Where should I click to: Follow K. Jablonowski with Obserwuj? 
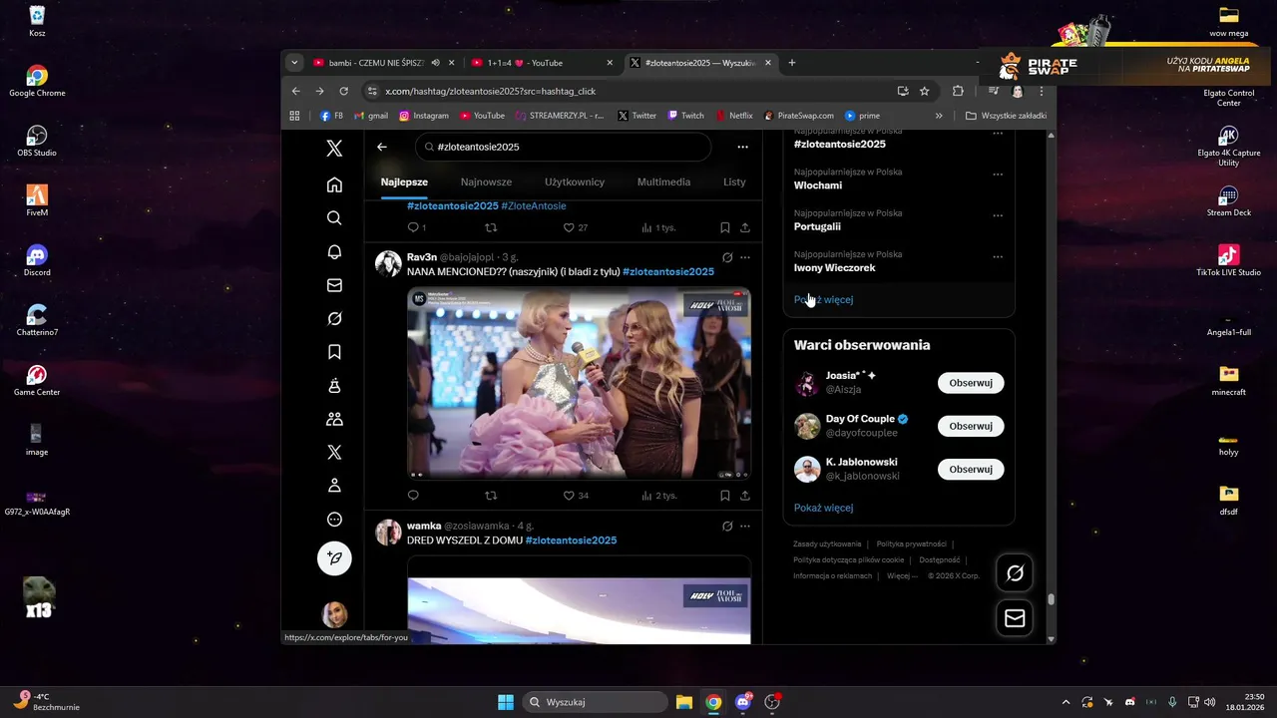coord(971,469)
